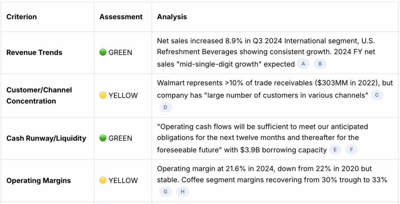The image size is (400, 204).
Task: Click yellow dot beside Customer/Channel Concentration
Action: coord(103,95)
